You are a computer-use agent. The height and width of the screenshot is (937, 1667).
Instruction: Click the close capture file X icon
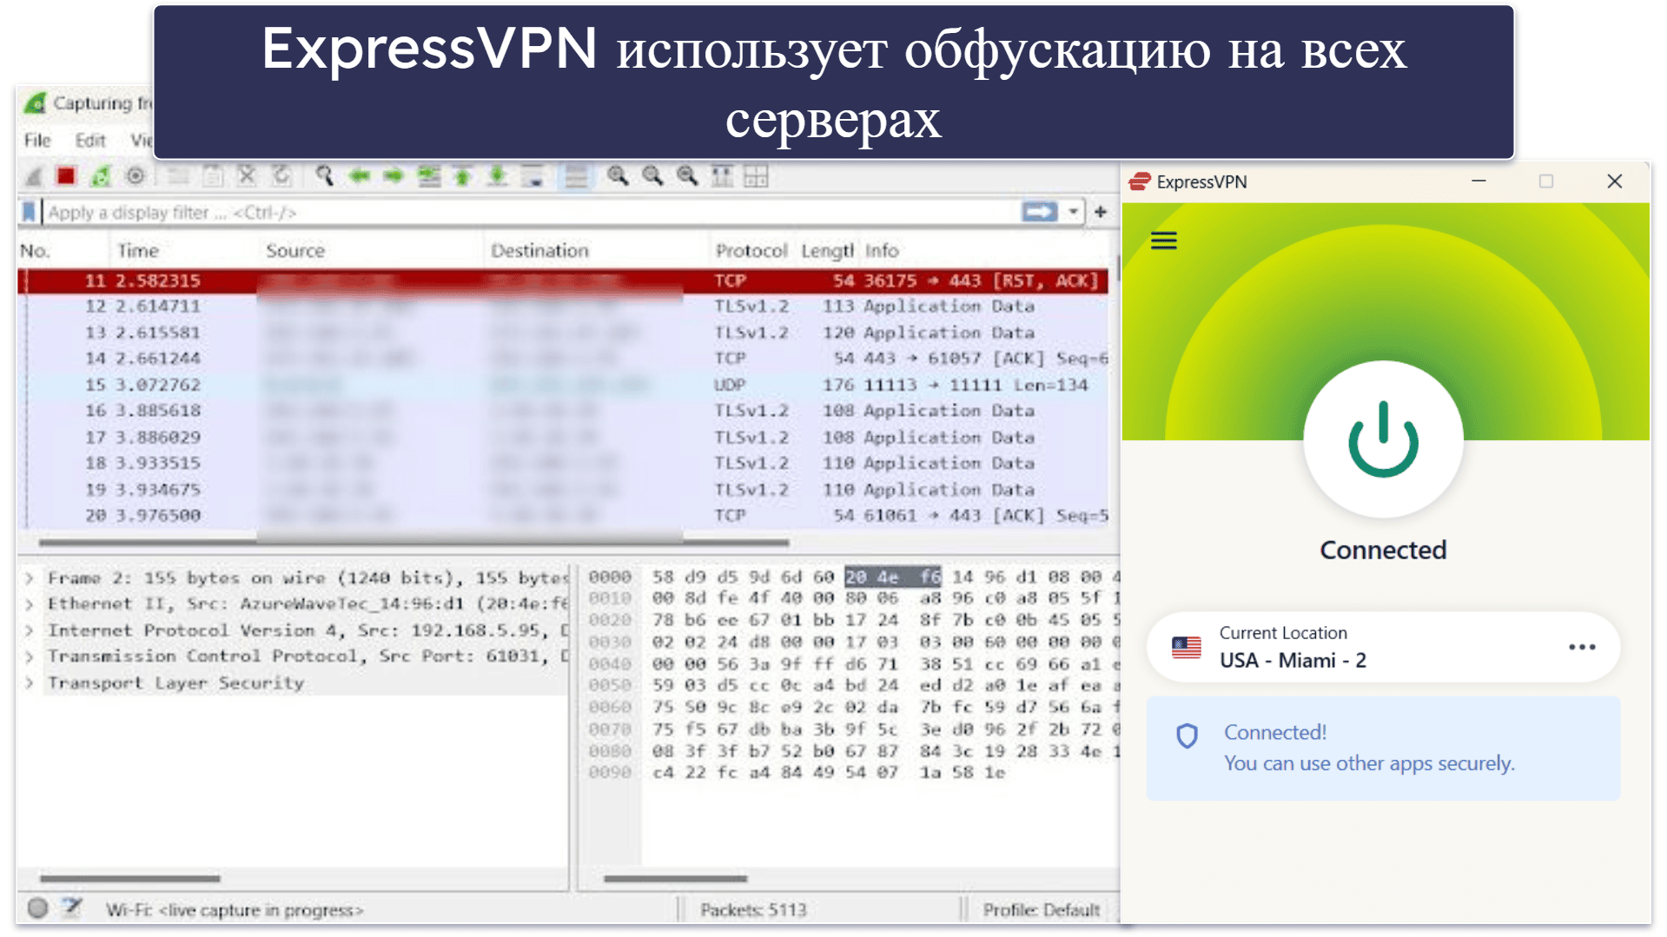coord(247,176)
